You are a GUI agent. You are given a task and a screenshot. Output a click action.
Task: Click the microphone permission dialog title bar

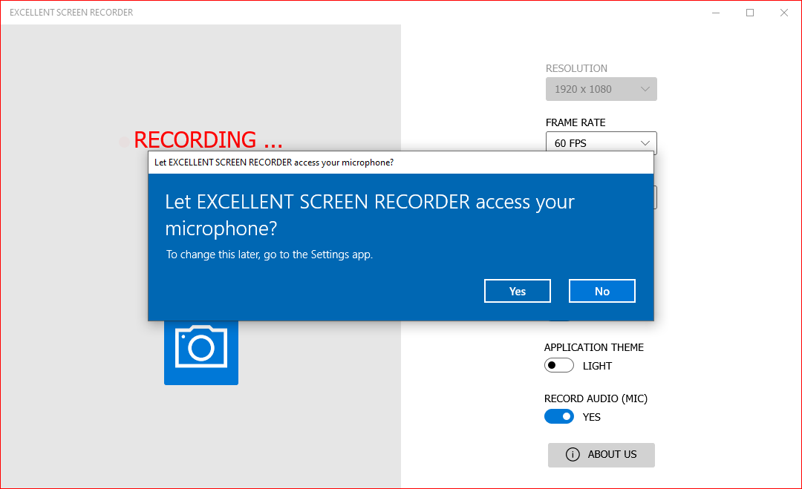(x=401, y=163)
